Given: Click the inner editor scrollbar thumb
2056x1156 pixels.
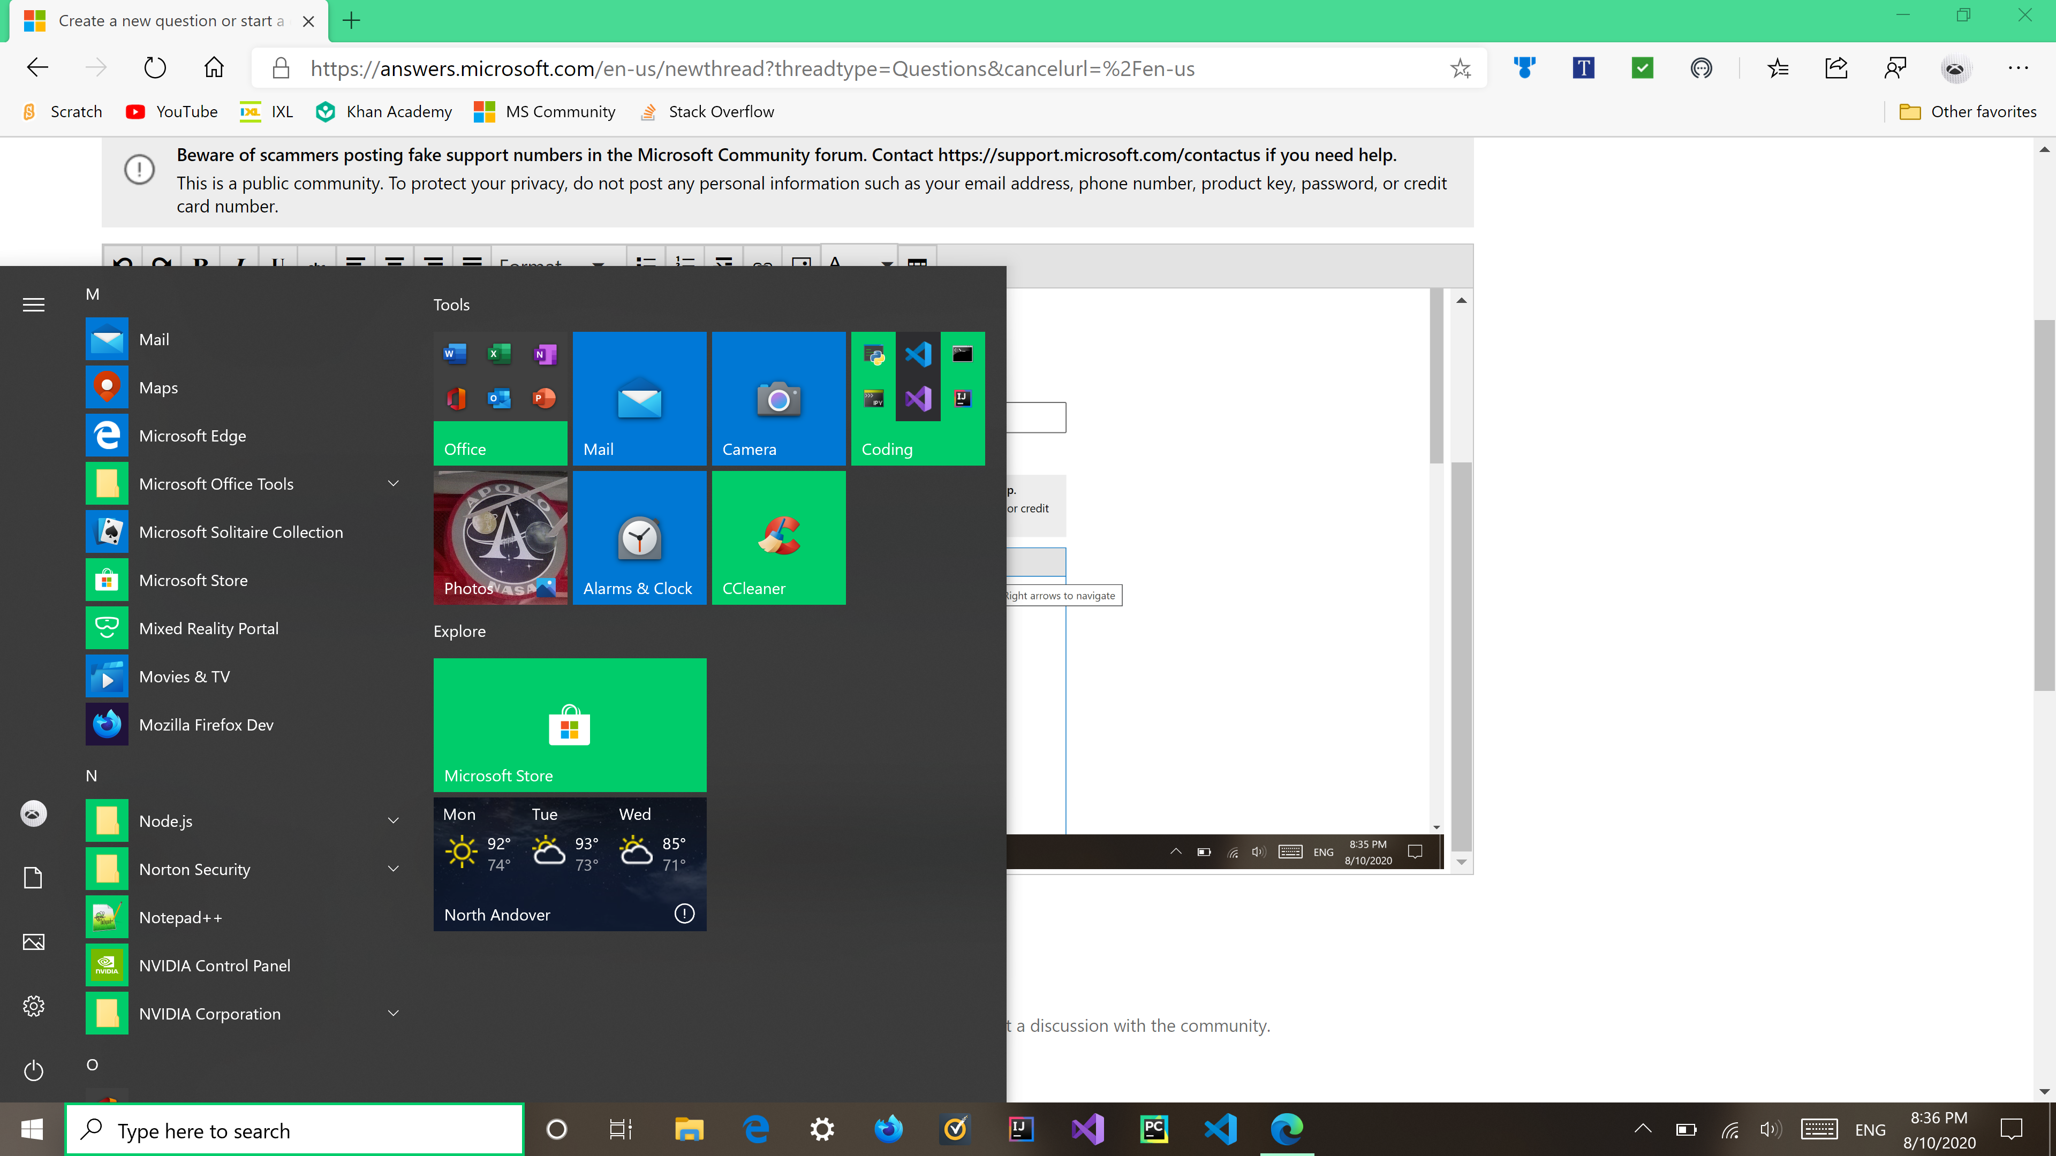Looking at the screenshot, I should pos(1461,656).
